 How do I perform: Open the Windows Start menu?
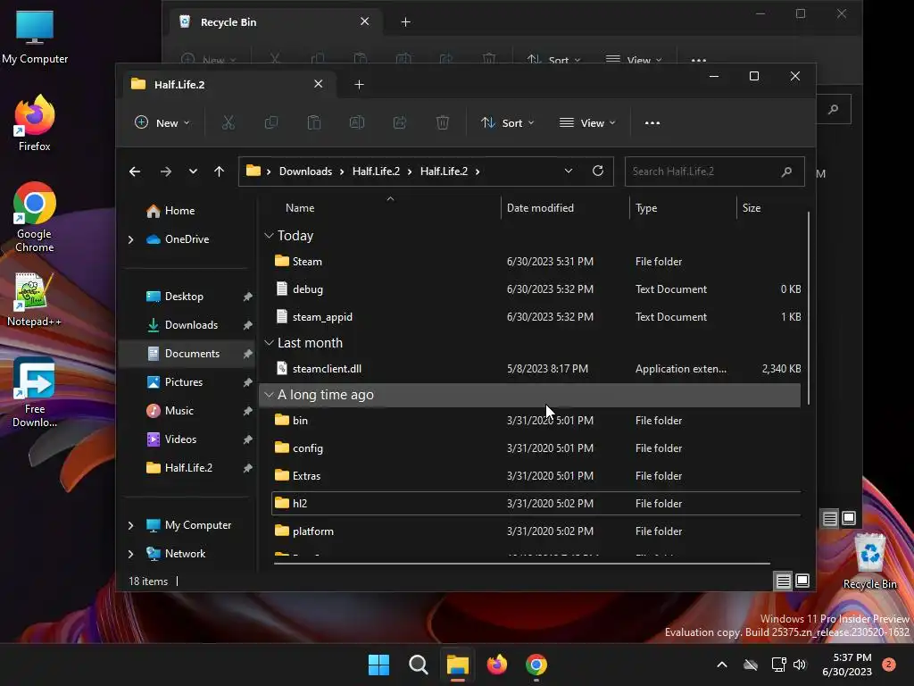click(378, 665)
